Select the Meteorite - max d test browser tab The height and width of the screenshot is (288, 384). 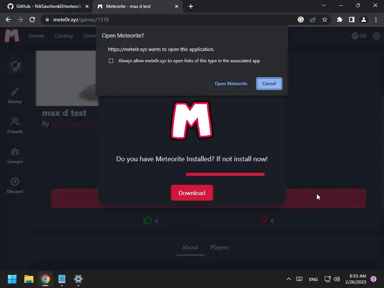pos(137,6)
